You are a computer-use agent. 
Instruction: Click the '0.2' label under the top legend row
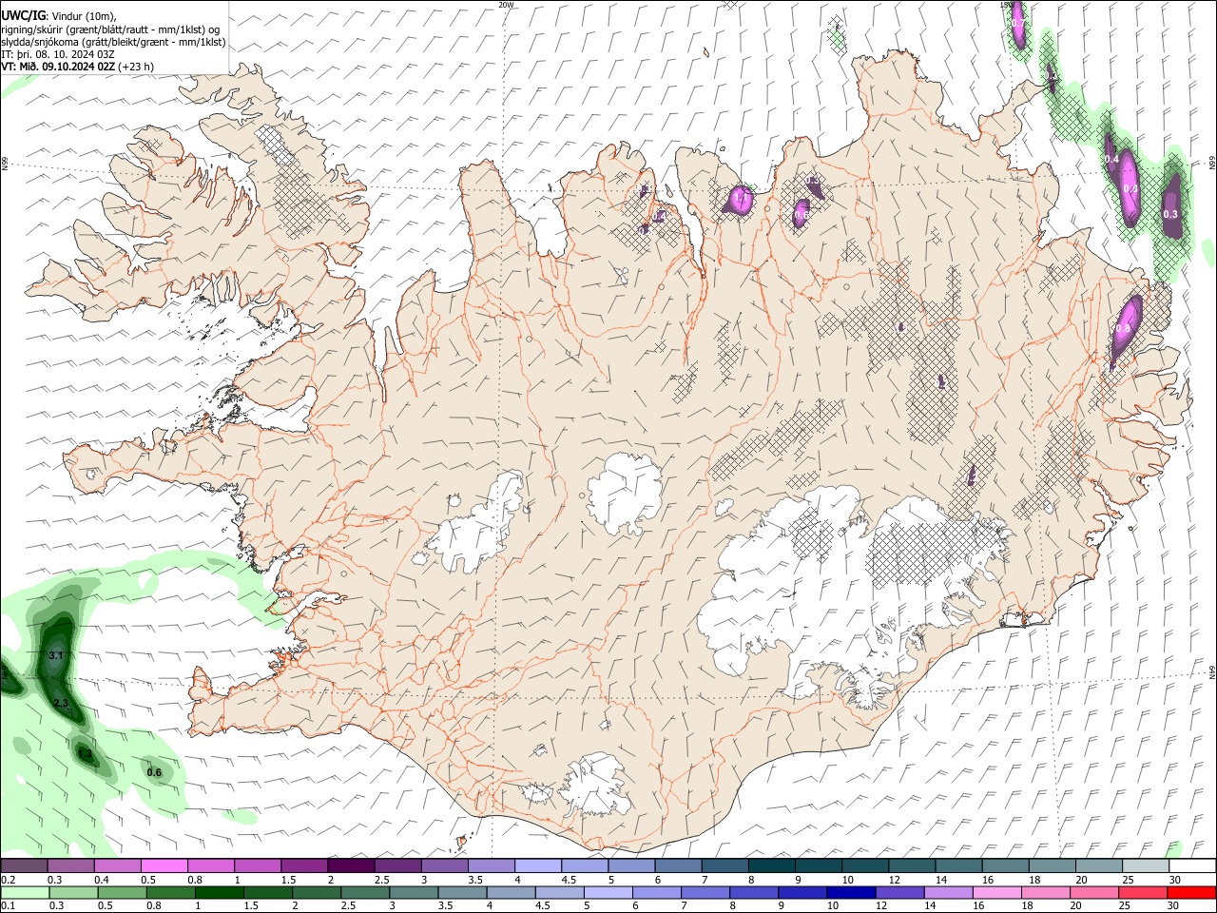[x=8, y=880]
